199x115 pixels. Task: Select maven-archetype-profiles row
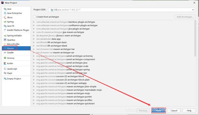tap(114, 100)
